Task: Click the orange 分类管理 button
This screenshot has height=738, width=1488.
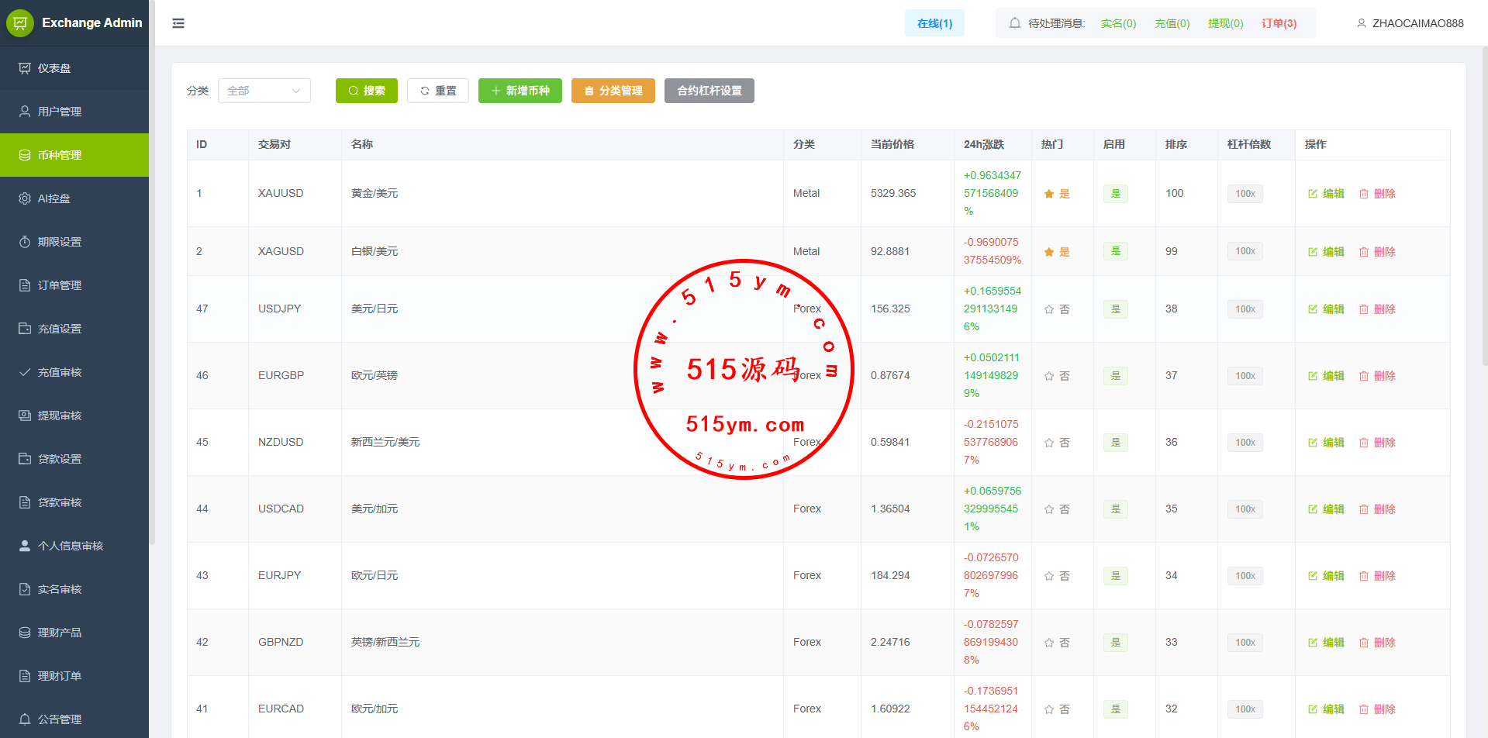Action: click(613, 91)
